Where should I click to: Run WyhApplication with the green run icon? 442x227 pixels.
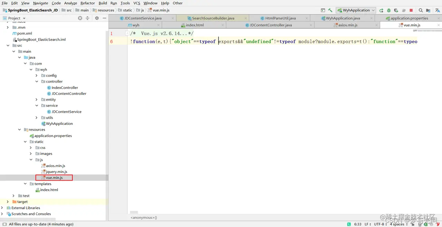(381, 10)
